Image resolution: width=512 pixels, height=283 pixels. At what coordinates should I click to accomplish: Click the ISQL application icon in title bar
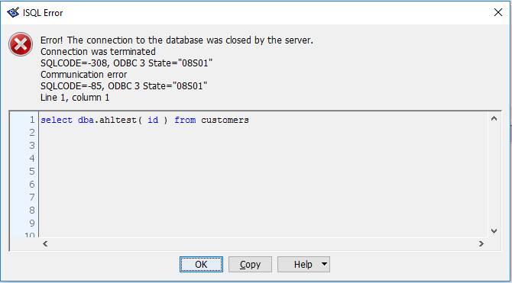(13, 13)
